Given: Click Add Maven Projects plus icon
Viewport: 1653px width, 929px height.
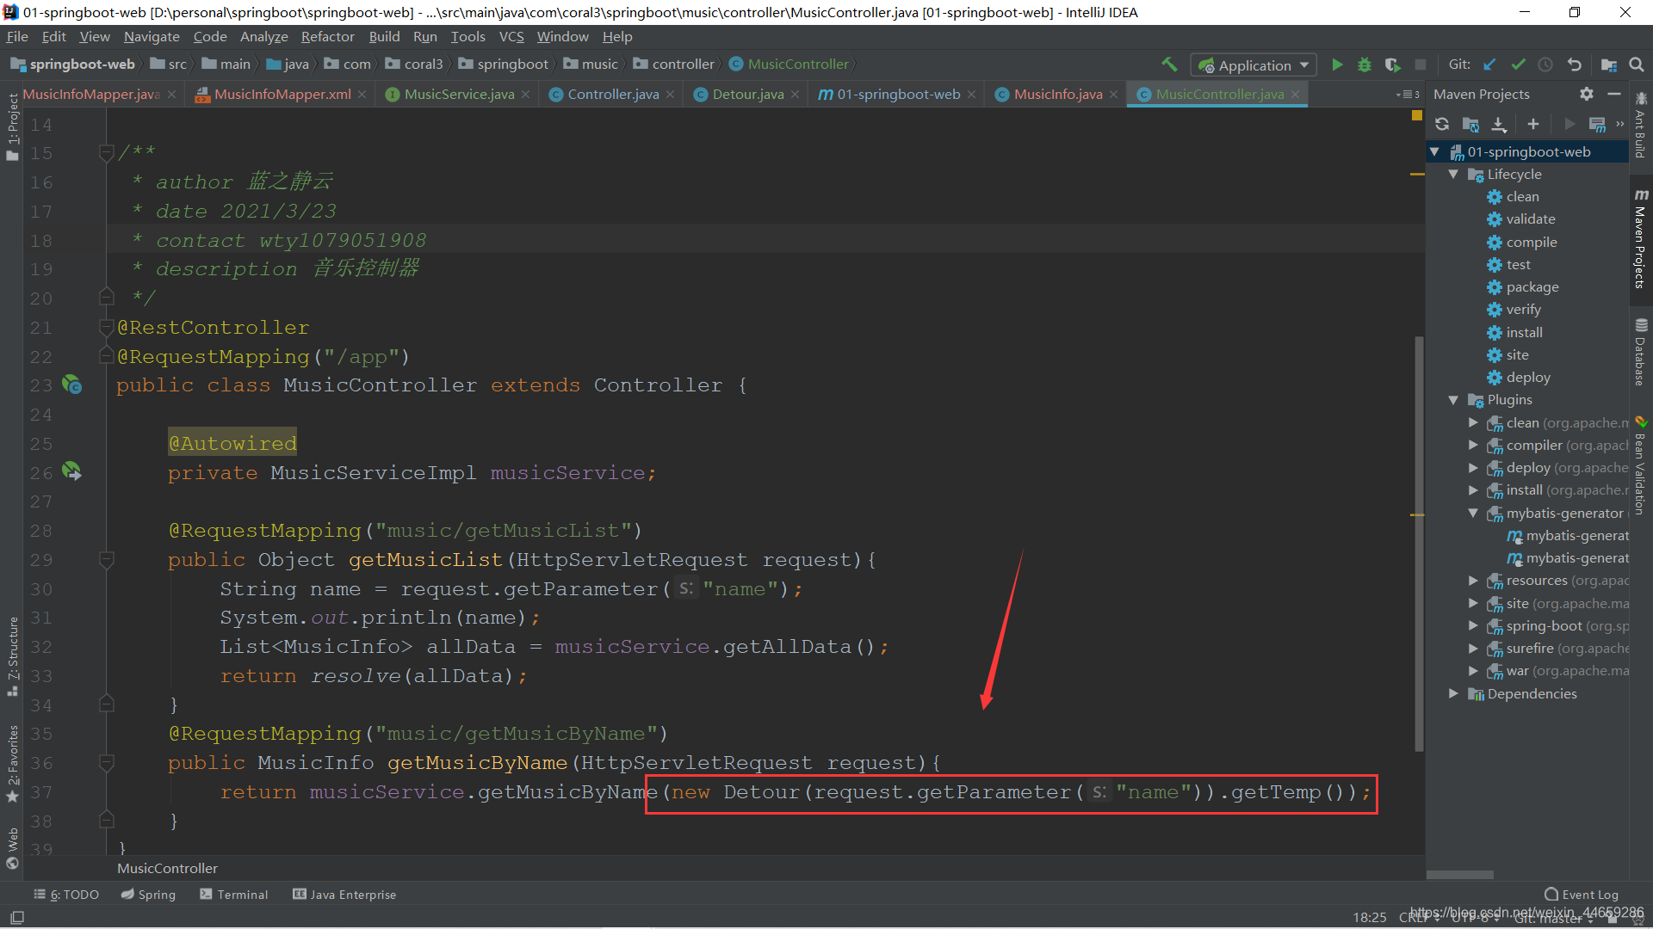Looking at the screenshot, I should (x=1532, y=125).
